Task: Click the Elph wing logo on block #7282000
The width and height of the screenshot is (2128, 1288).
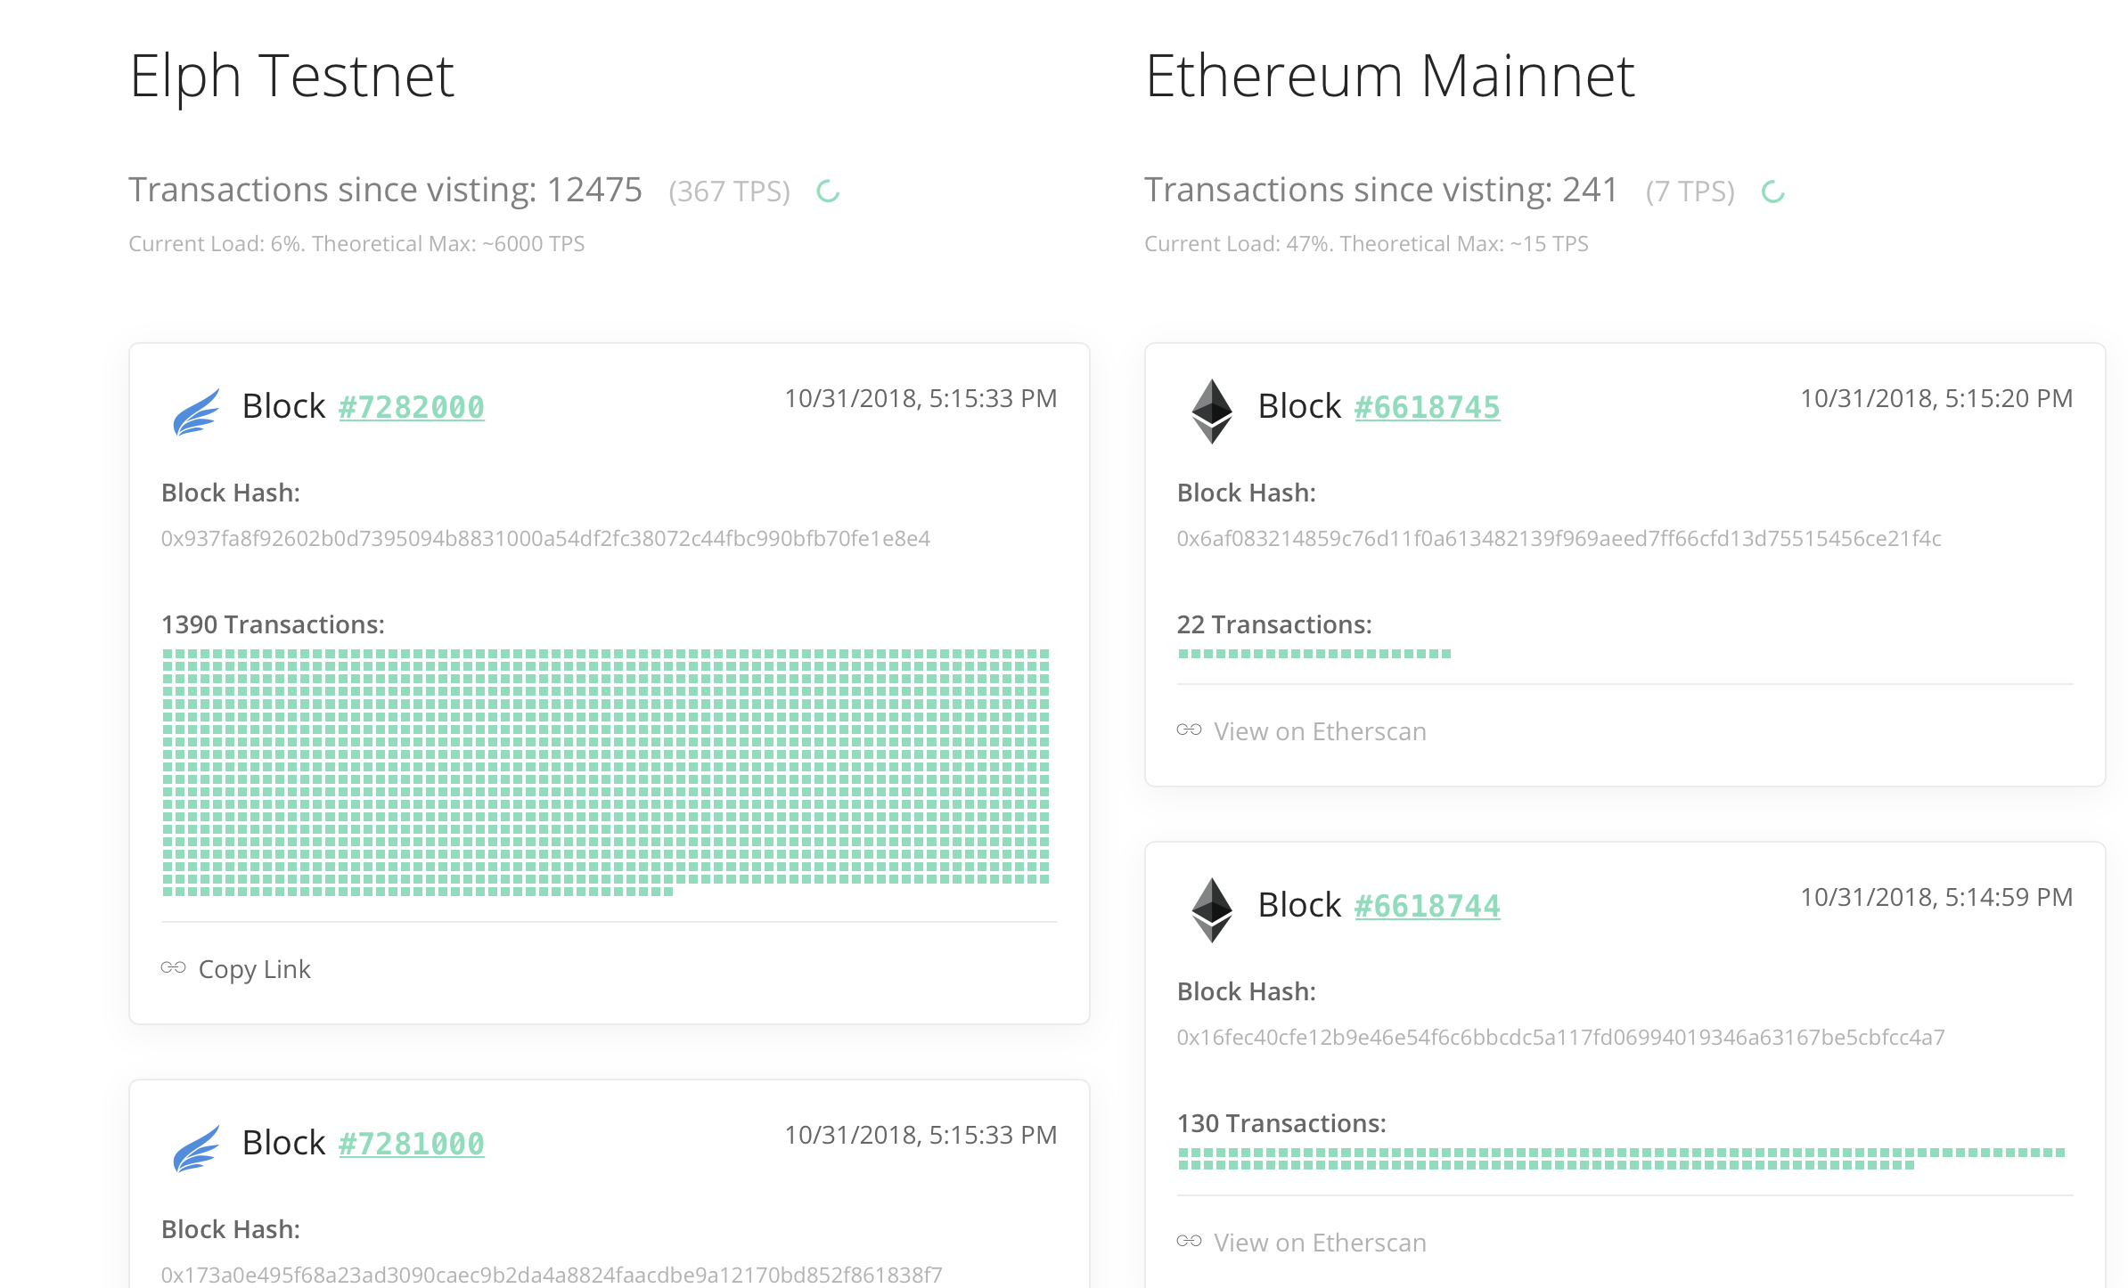Action: point(196,412)
